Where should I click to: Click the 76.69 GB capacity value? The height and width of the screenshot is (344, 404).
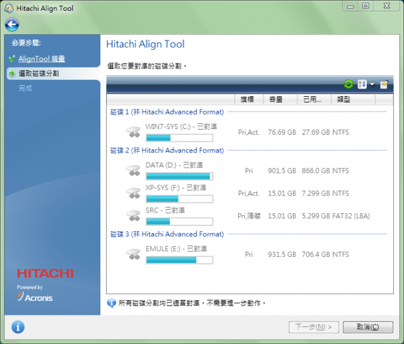(x=282, y=132)
